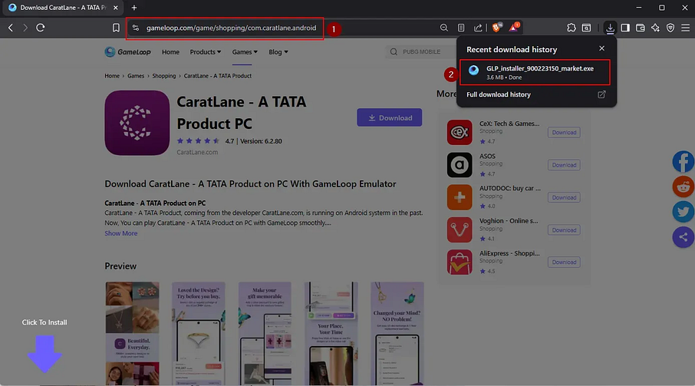Open Full download history link
Image resolution: width=695 pixels, height=386 pixels.
[x=498, y=94]
